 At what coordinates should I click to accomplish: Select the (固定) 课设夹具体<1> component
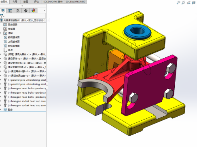point(25,55)
